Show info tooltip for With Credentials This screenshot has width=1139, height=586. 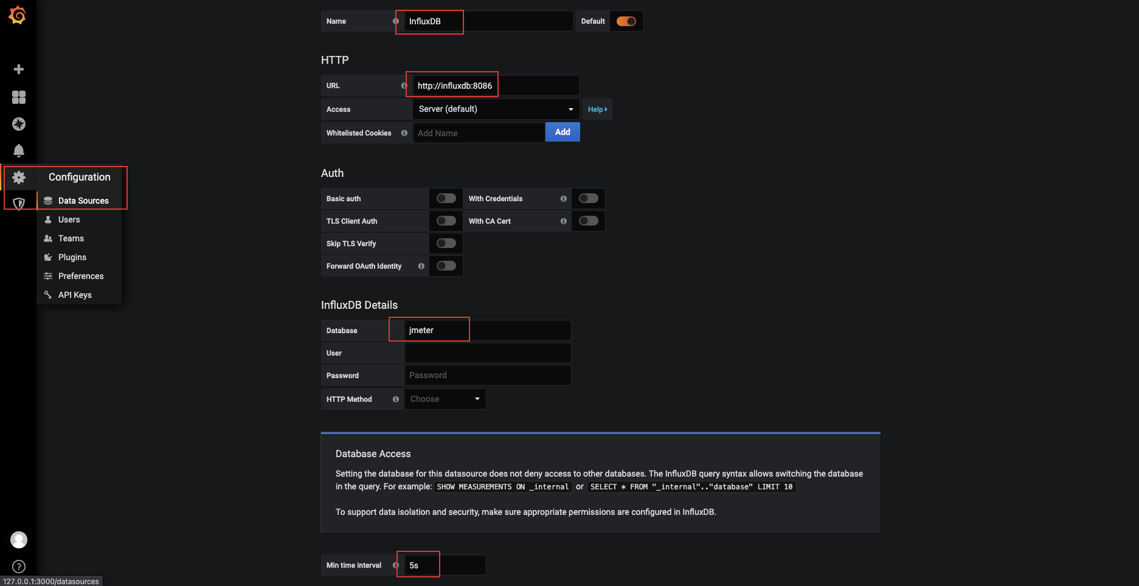(x=564, y=199)
